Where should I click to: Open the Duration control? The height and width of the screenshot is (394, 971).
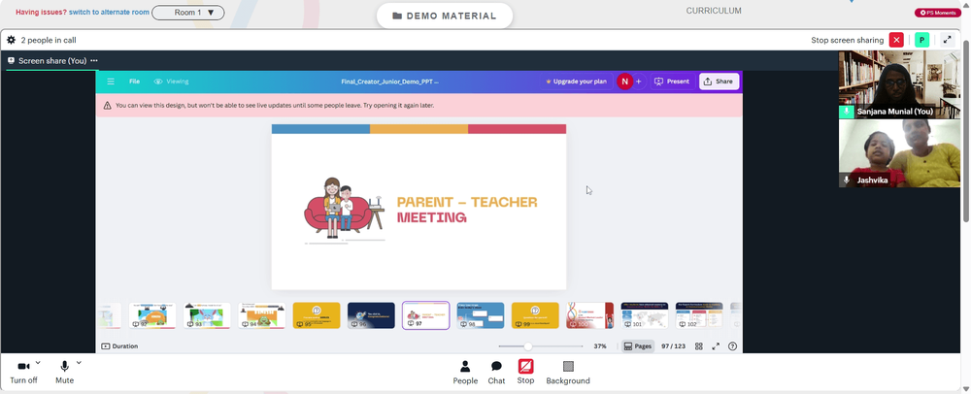[119, 346]
